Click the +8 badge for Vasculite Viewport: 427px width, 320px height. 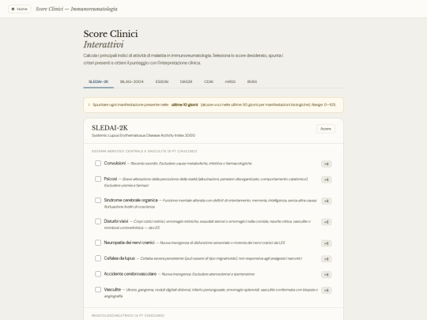[x=327, y=290]
